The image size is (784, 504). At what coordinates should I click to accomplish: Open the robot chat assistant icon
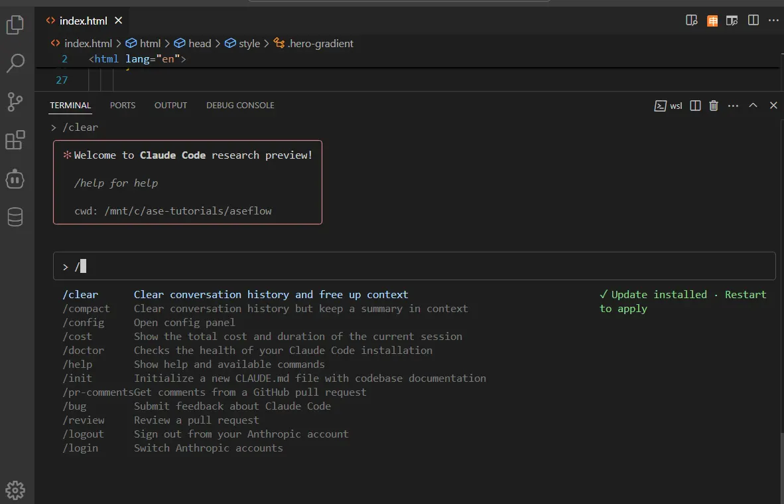pyautogui.click(x=15, y=179)
